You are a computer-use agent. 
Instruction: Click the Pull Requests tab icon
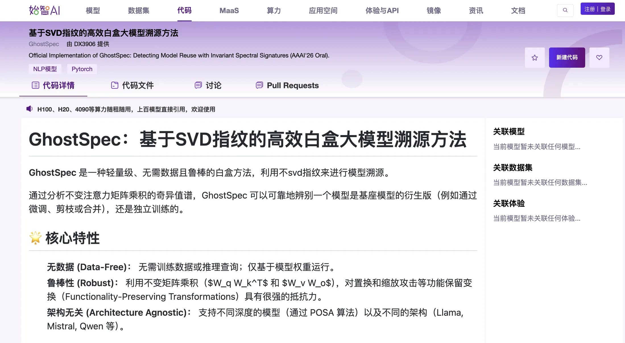[x=259, y=85]
